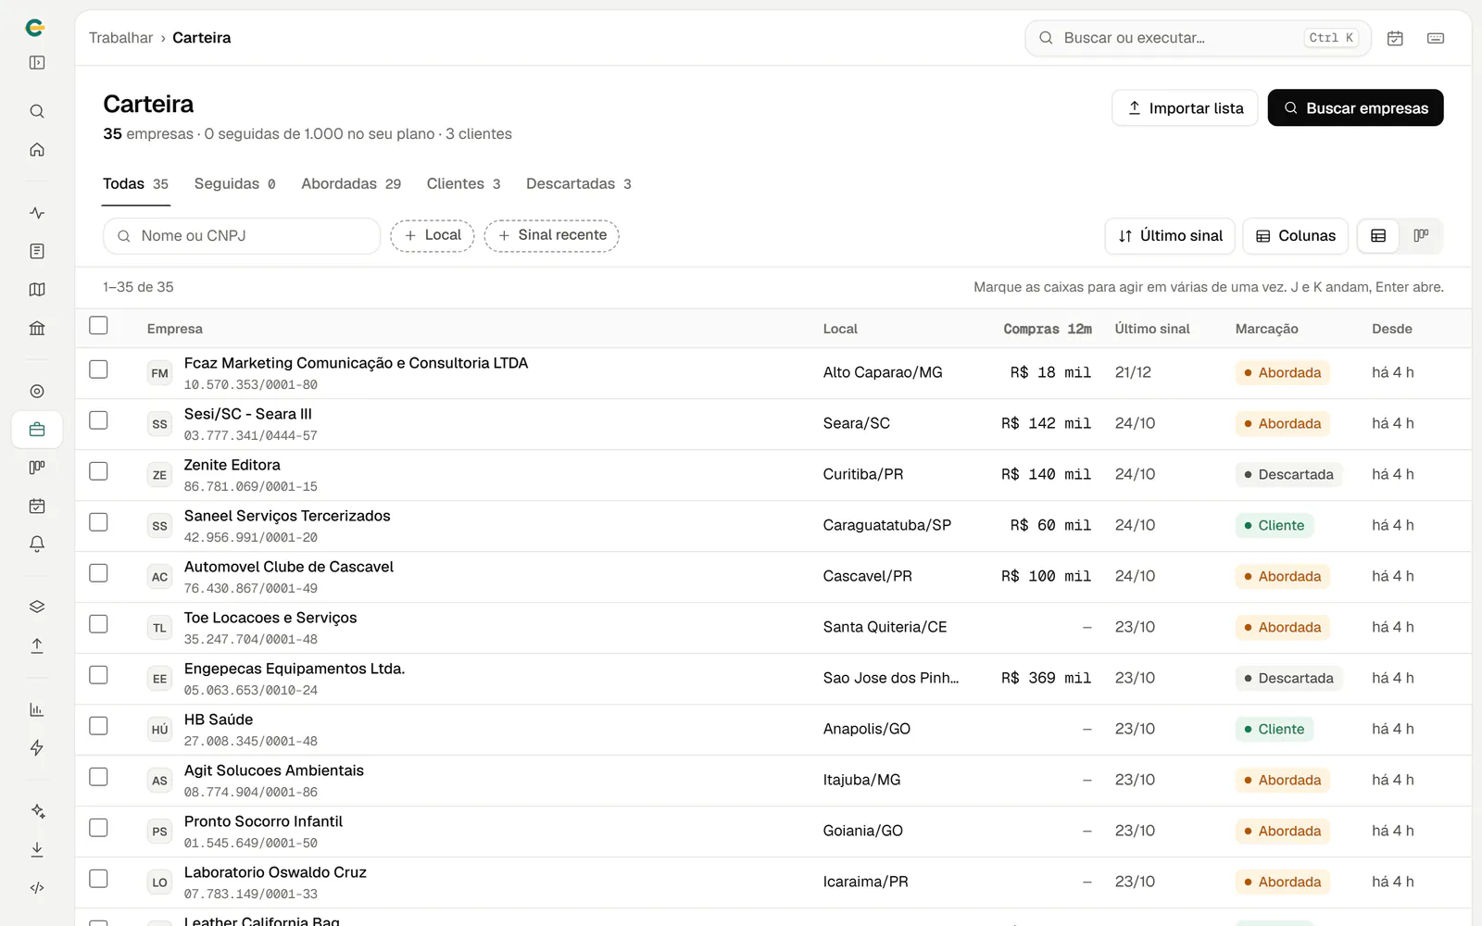Tick the HB Saúde row checkbox
The image size is (1482, 926).
(x=98, y=726)
